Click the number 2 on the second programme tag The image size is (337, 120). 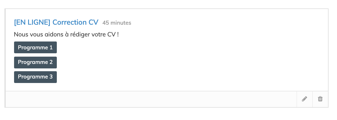[51, 62]
